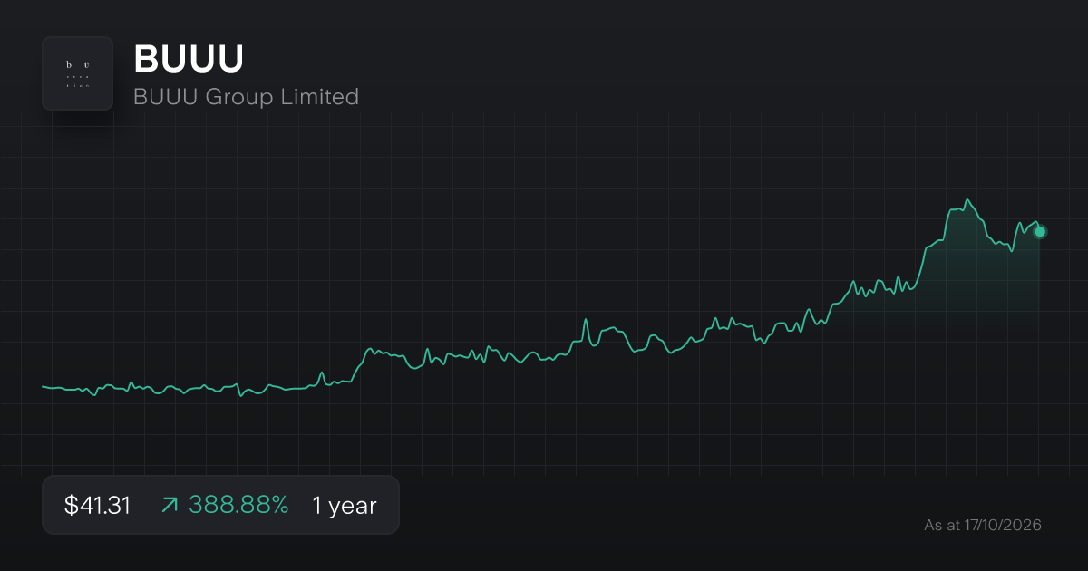Click the green upward trend arrow icon
This screenshot has width=1088, height=571.
(x=170, y=506)
